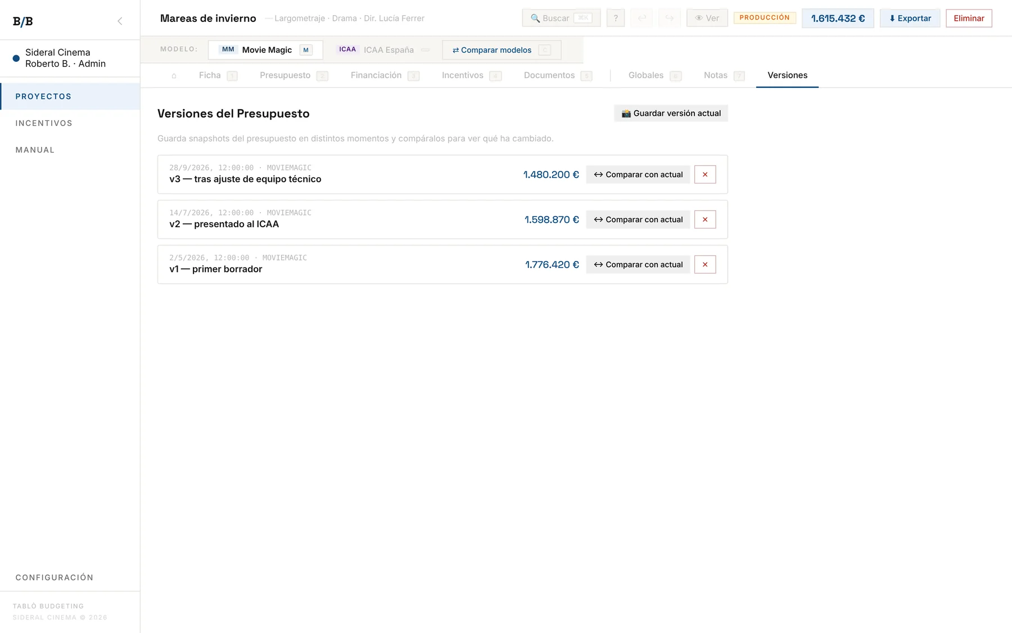Screen dimensions: 1012x633
Task: Click the v2 presentado al ICAA title
Action: (x=224, y=224)
